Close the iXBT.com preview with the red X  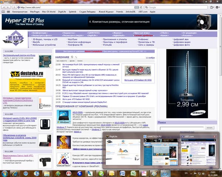click(x=215, y=136)
